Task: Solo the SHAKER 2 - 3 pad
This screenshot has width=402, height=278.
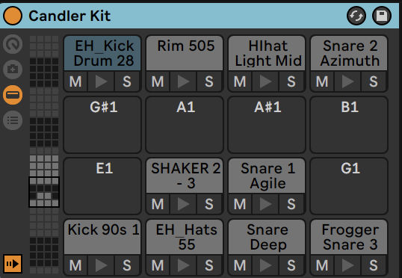Action: coord(209,204)
